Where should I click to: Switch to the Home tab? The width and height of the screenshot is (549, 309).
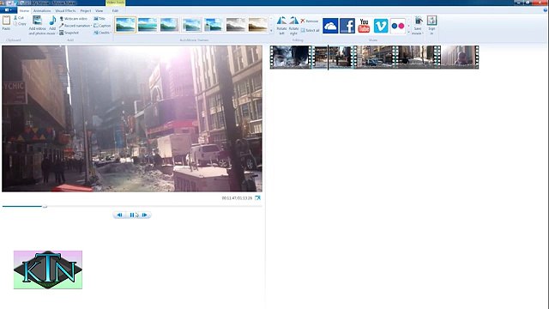click(x=24, y=11)
